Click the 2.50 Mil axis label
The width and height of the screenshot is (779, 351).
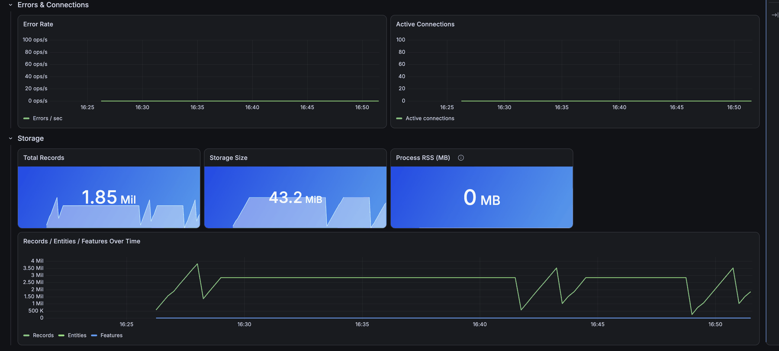(x=33, y=282)
